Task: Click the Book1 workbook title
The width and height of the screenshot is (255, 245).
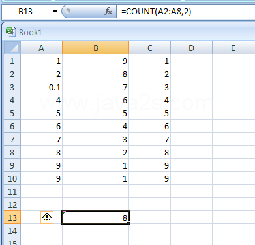Action: pyautogui.click(x=31, y=32)
